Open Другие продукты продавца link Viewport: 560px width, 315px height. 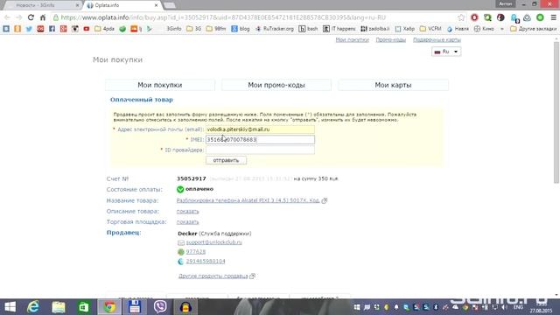213,276
